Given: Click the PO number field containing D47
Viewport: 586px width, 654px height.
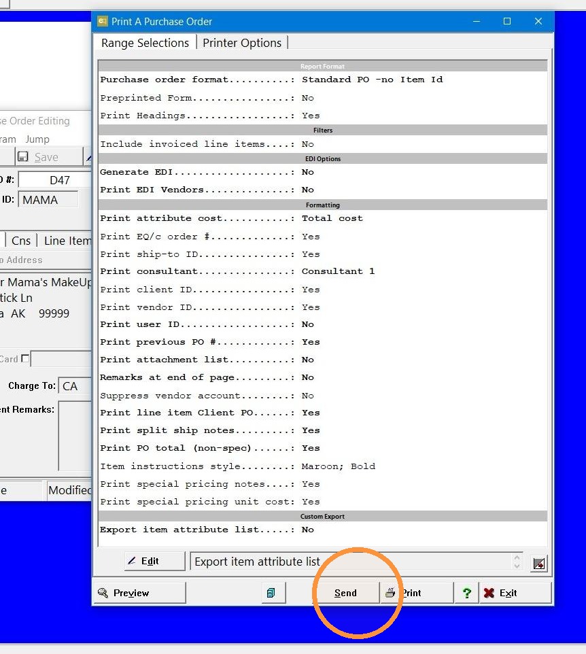Looking at the screenshot, I should (x=55, y=180).
